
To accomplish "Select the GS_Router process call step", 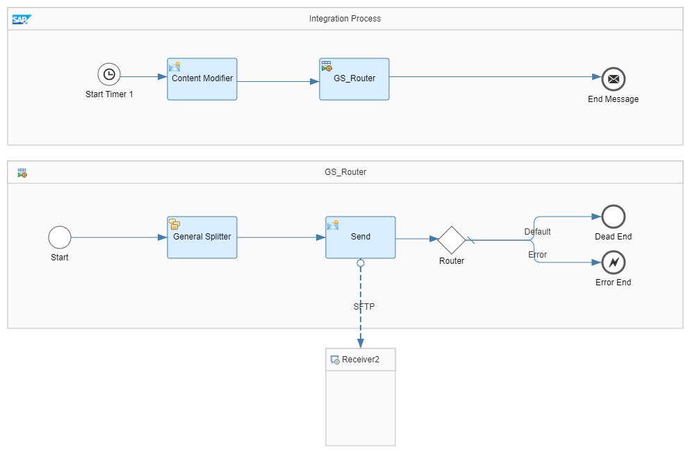I will tap(354, 79).
